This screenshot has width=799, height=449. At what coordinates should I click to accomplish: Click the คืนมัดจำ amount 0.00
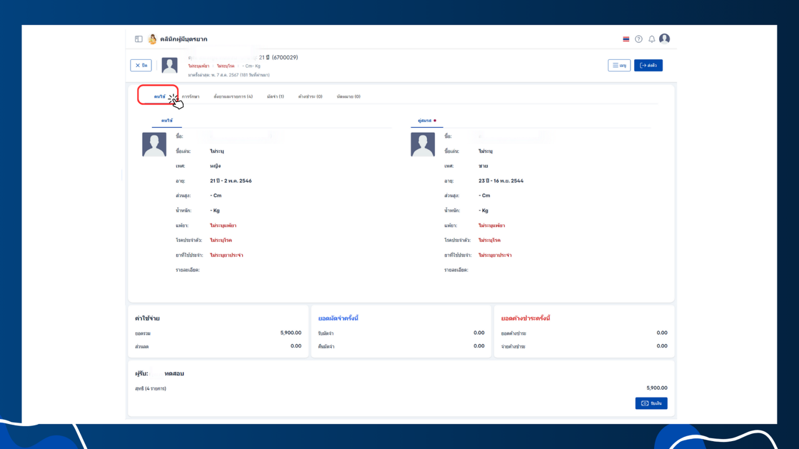pyautogui.click(x=479, y=346)
